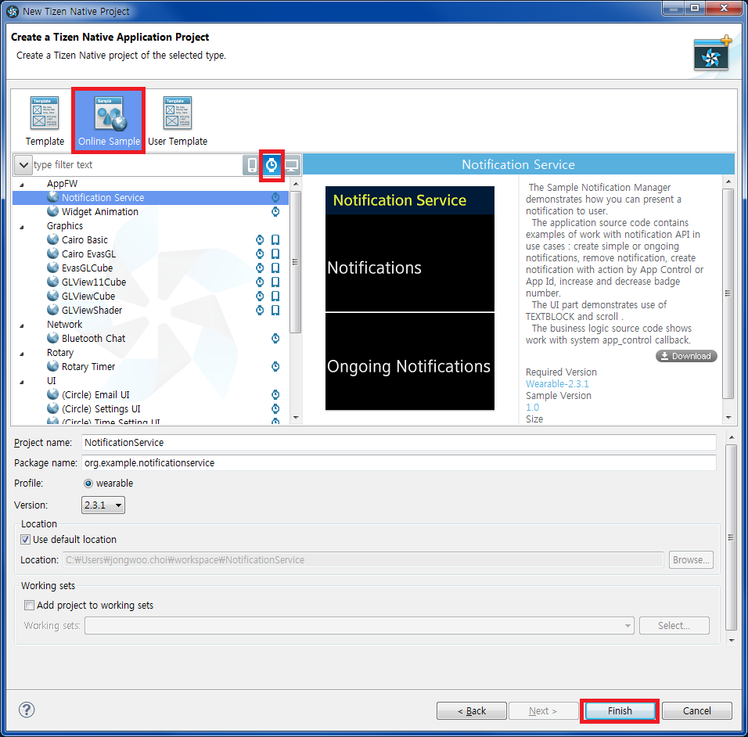
Task: Enable Add project to working sets
Action: point(30,606)
